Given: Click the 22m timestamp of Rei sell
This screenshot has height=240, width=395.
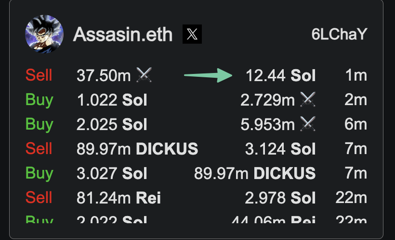Looking at the screenshot, I should tap(352, 198).
